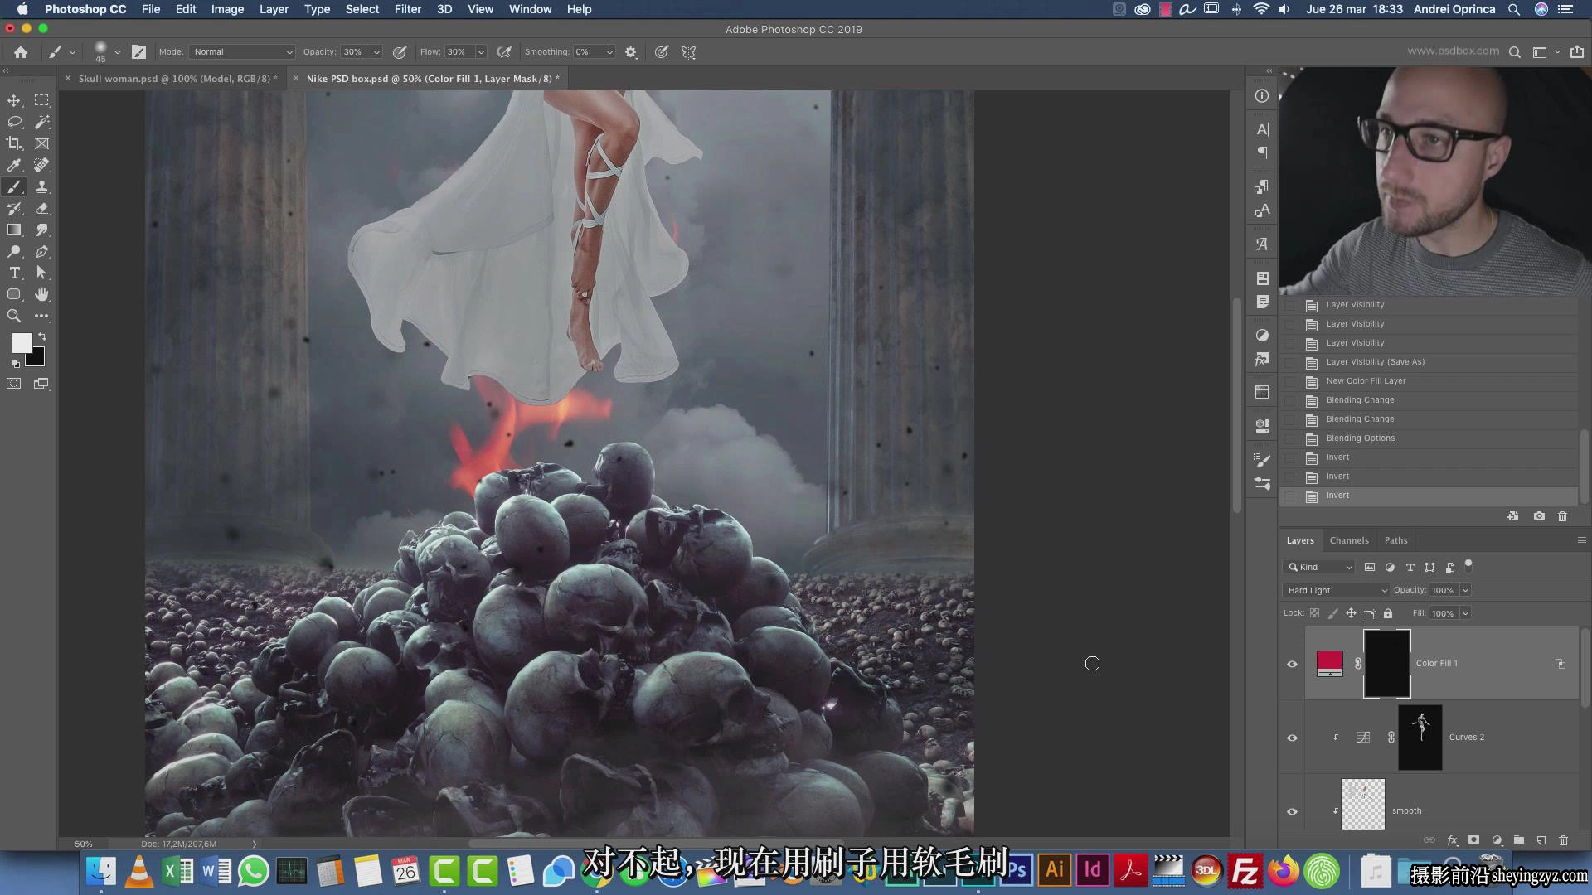Hide the Curves 2 layer
1592x895 pixels.
tap(1292, 738)
